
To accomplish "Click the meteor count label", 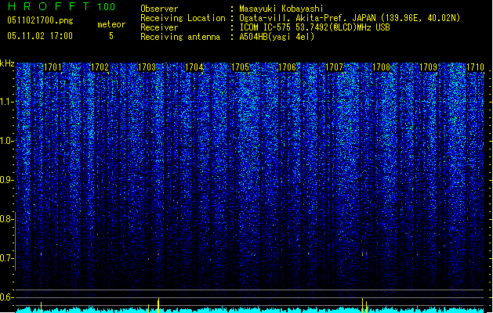I will coord(111,24).
